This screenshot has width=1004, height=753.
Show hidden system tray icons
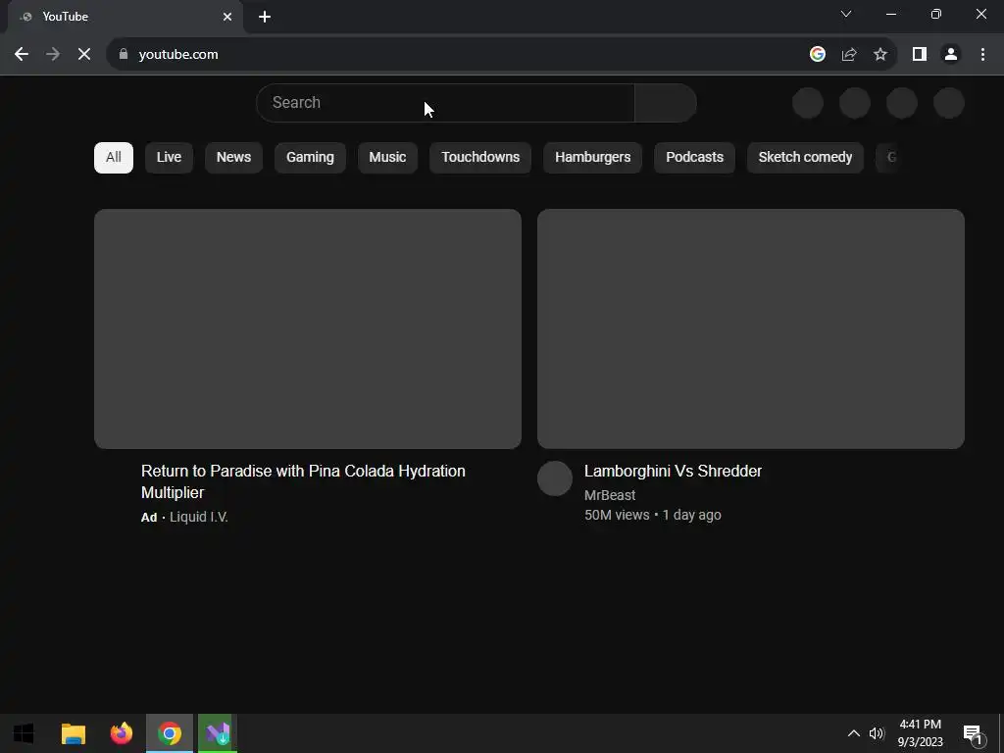[854, 733]
